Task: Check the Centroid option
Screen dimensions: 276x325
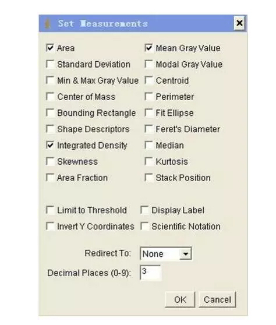Action: [149, 80]
